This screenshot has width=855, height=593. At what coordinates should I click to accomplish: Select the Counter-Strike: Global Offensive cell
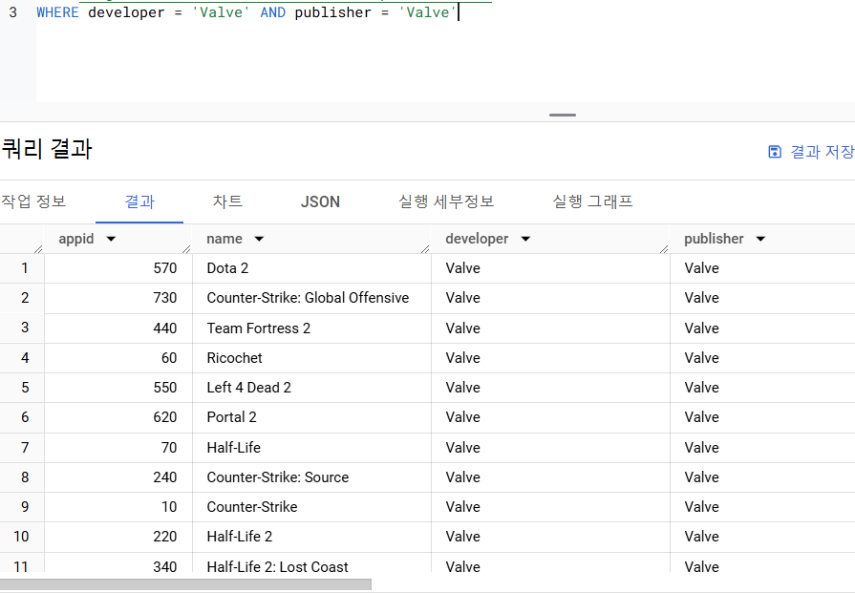pyautogui.click(x=311, y=298)
